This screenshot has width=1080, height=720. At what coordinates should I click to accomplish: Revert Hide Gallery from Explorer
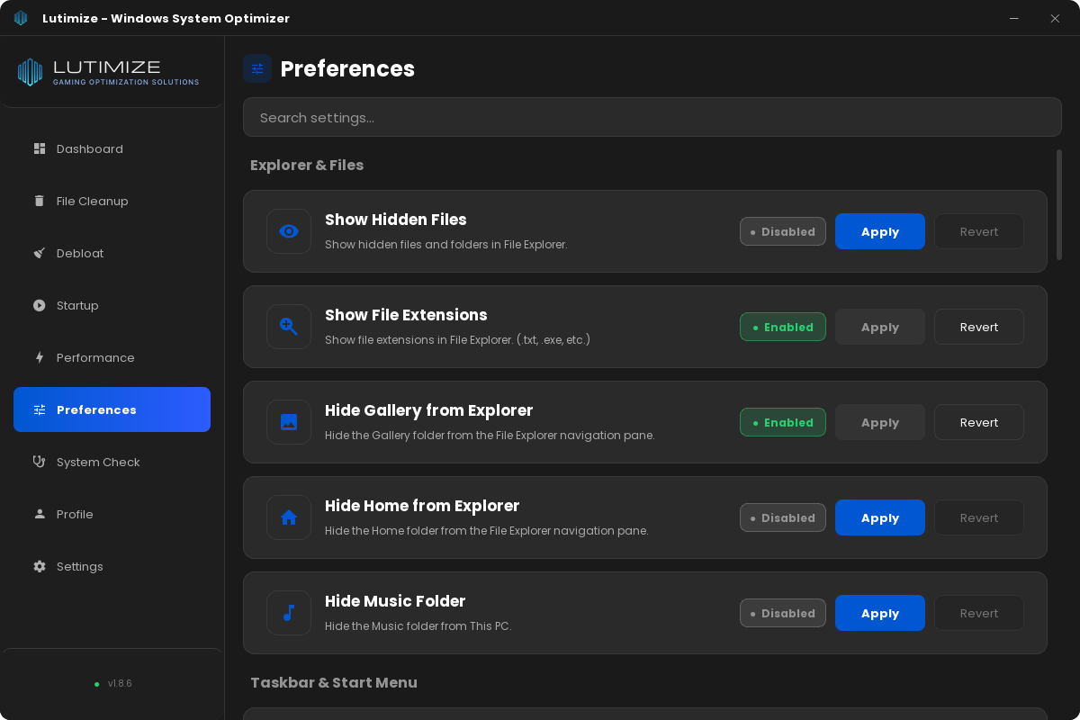pos(979,422)
